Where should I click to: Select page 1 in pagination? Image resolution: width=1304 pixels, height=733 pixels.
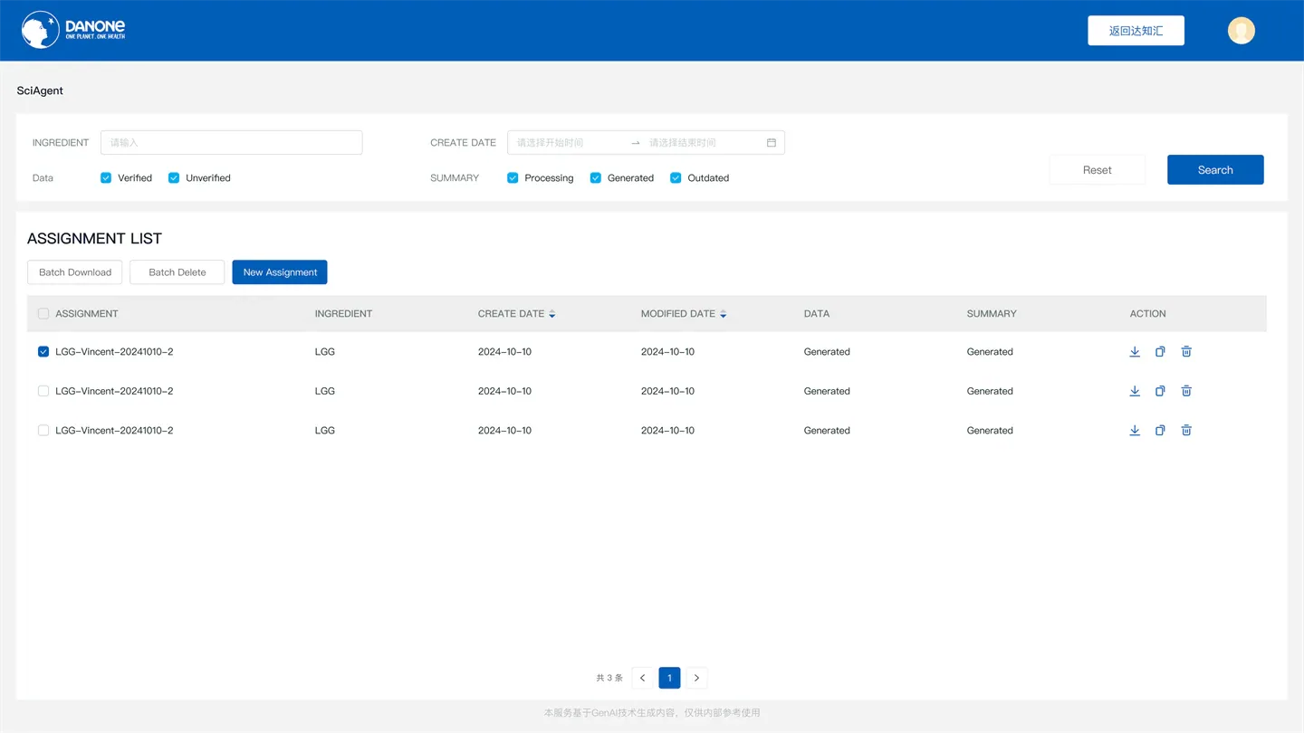pos(669,678)
